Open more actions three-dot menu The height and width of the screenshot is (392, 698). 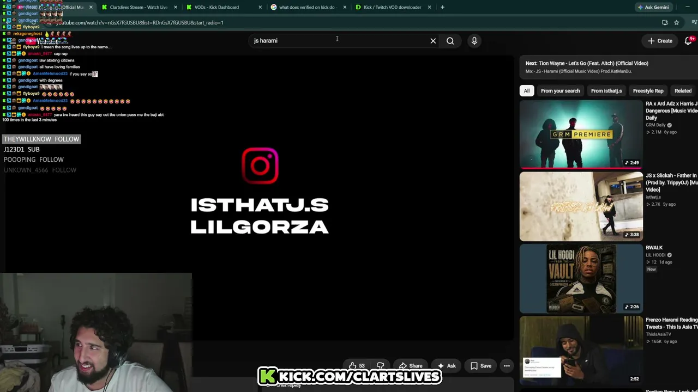(507, 366)
